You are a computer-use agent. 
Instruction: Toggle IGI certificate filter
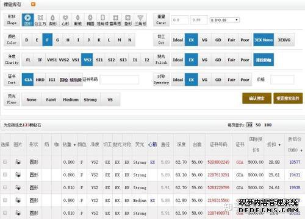[x=52, y=80]
